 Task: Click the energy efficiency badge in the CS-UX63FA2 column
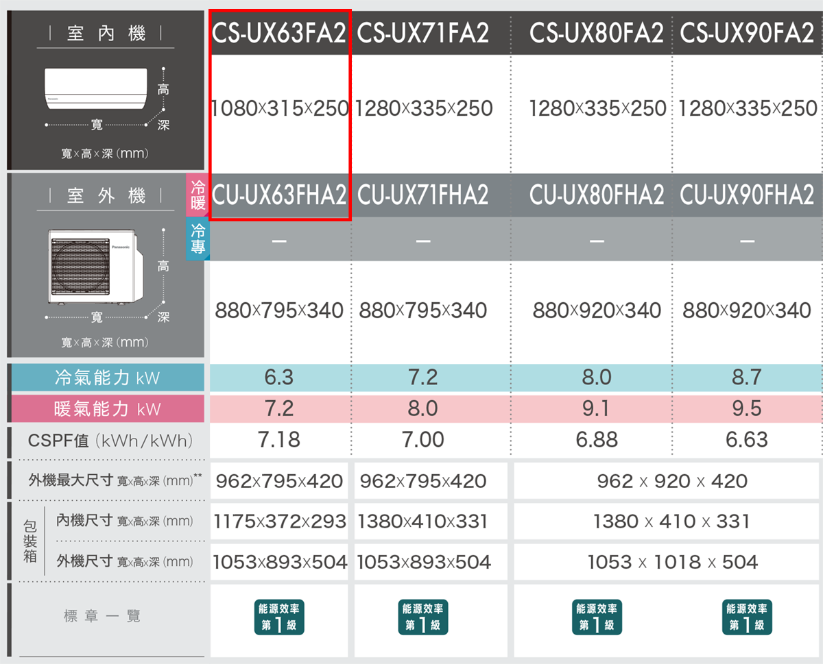(279, 617)
